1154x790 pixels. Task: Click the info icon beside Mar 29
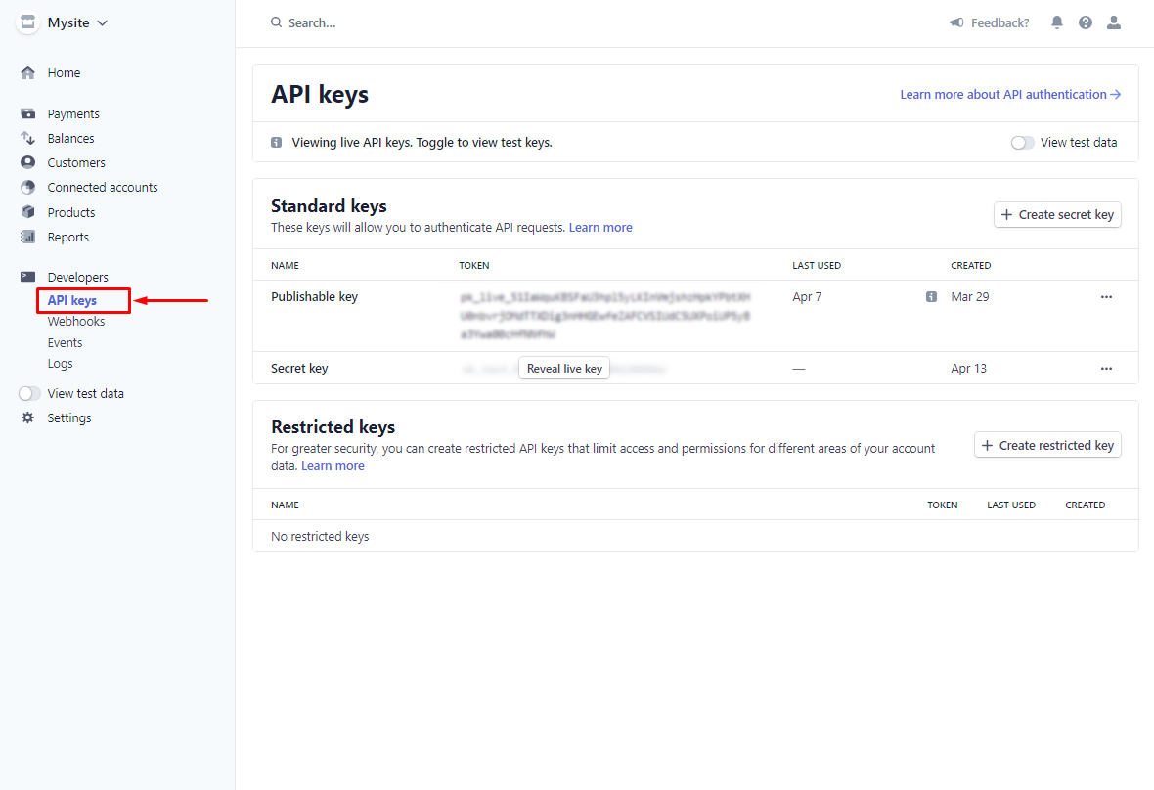pyautogui.click(x=930, y=296)
